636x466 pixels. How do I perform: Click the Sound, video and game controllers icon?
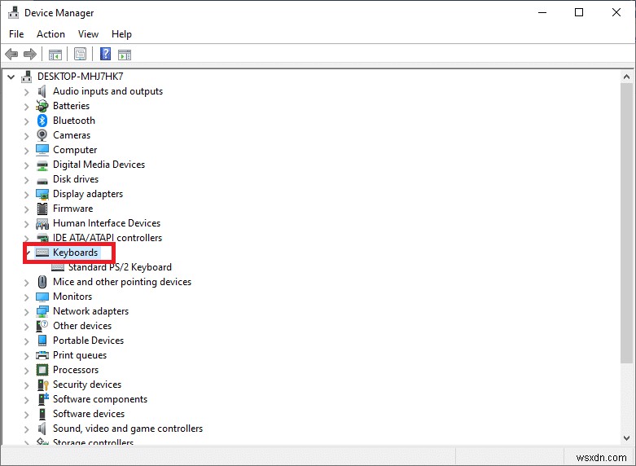pyautogui.click(x=42, y=429)
